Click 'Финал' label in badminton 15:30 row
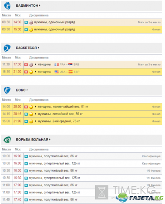The height and width of the screenshot is (204, 165). click(x=156, y=29)
